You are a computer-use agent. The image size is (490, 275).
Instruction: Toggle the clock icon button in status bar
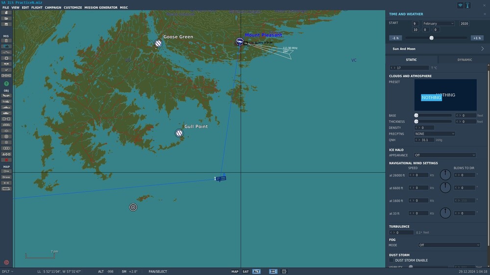pyautogui.click(x=284, y=272)
